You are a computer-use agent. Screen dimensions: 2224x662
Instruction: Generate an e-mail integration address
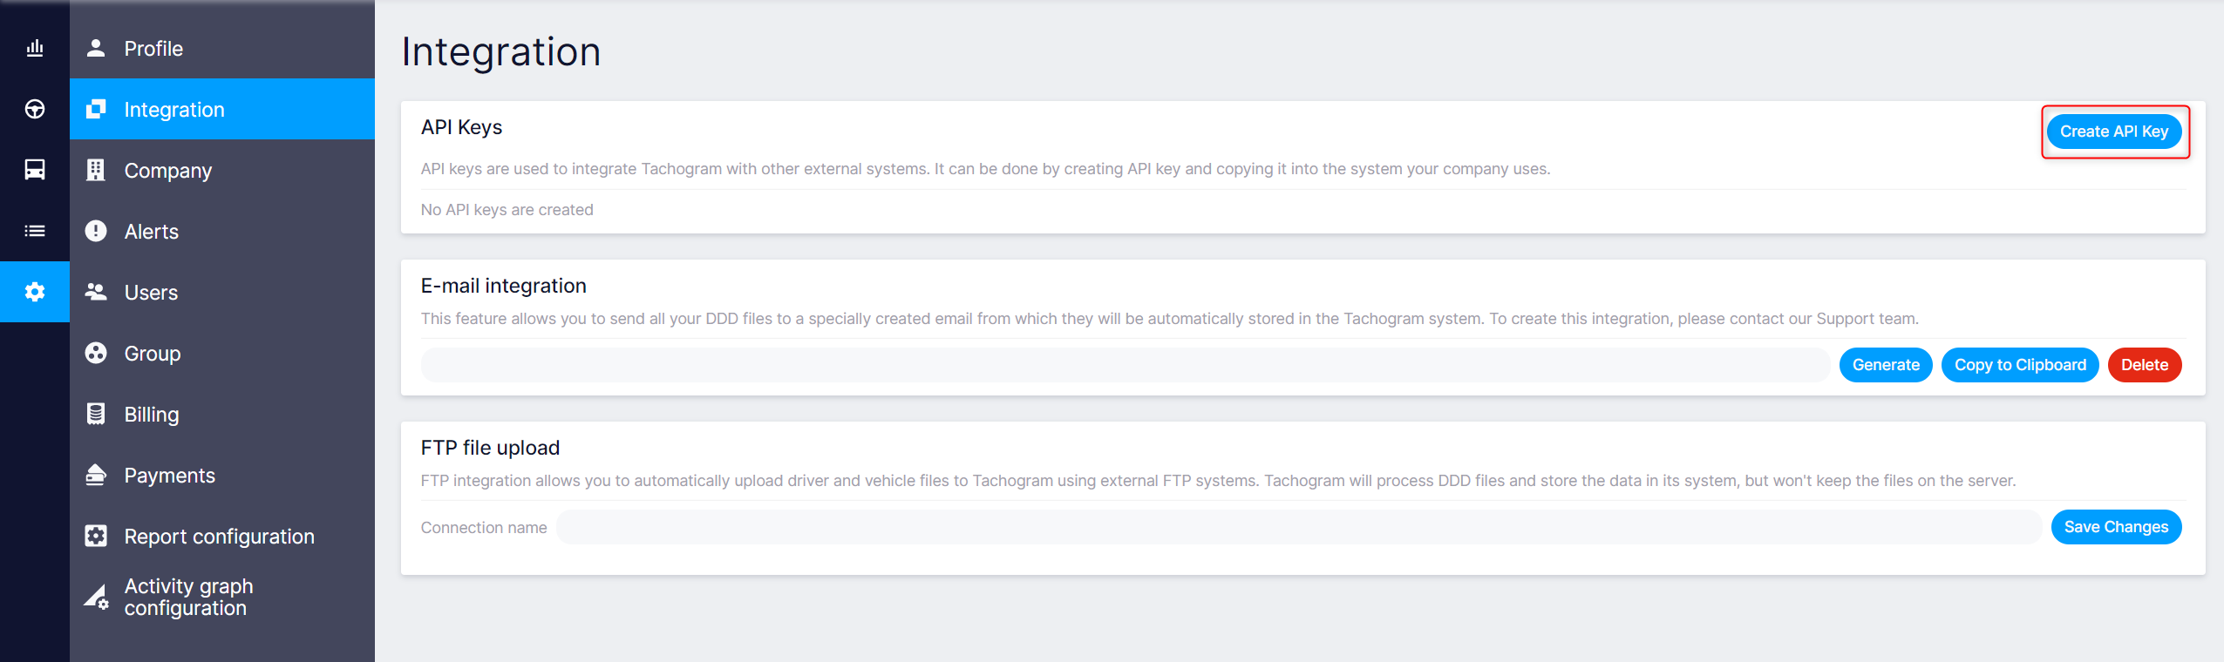click(x=1886, y=365)
